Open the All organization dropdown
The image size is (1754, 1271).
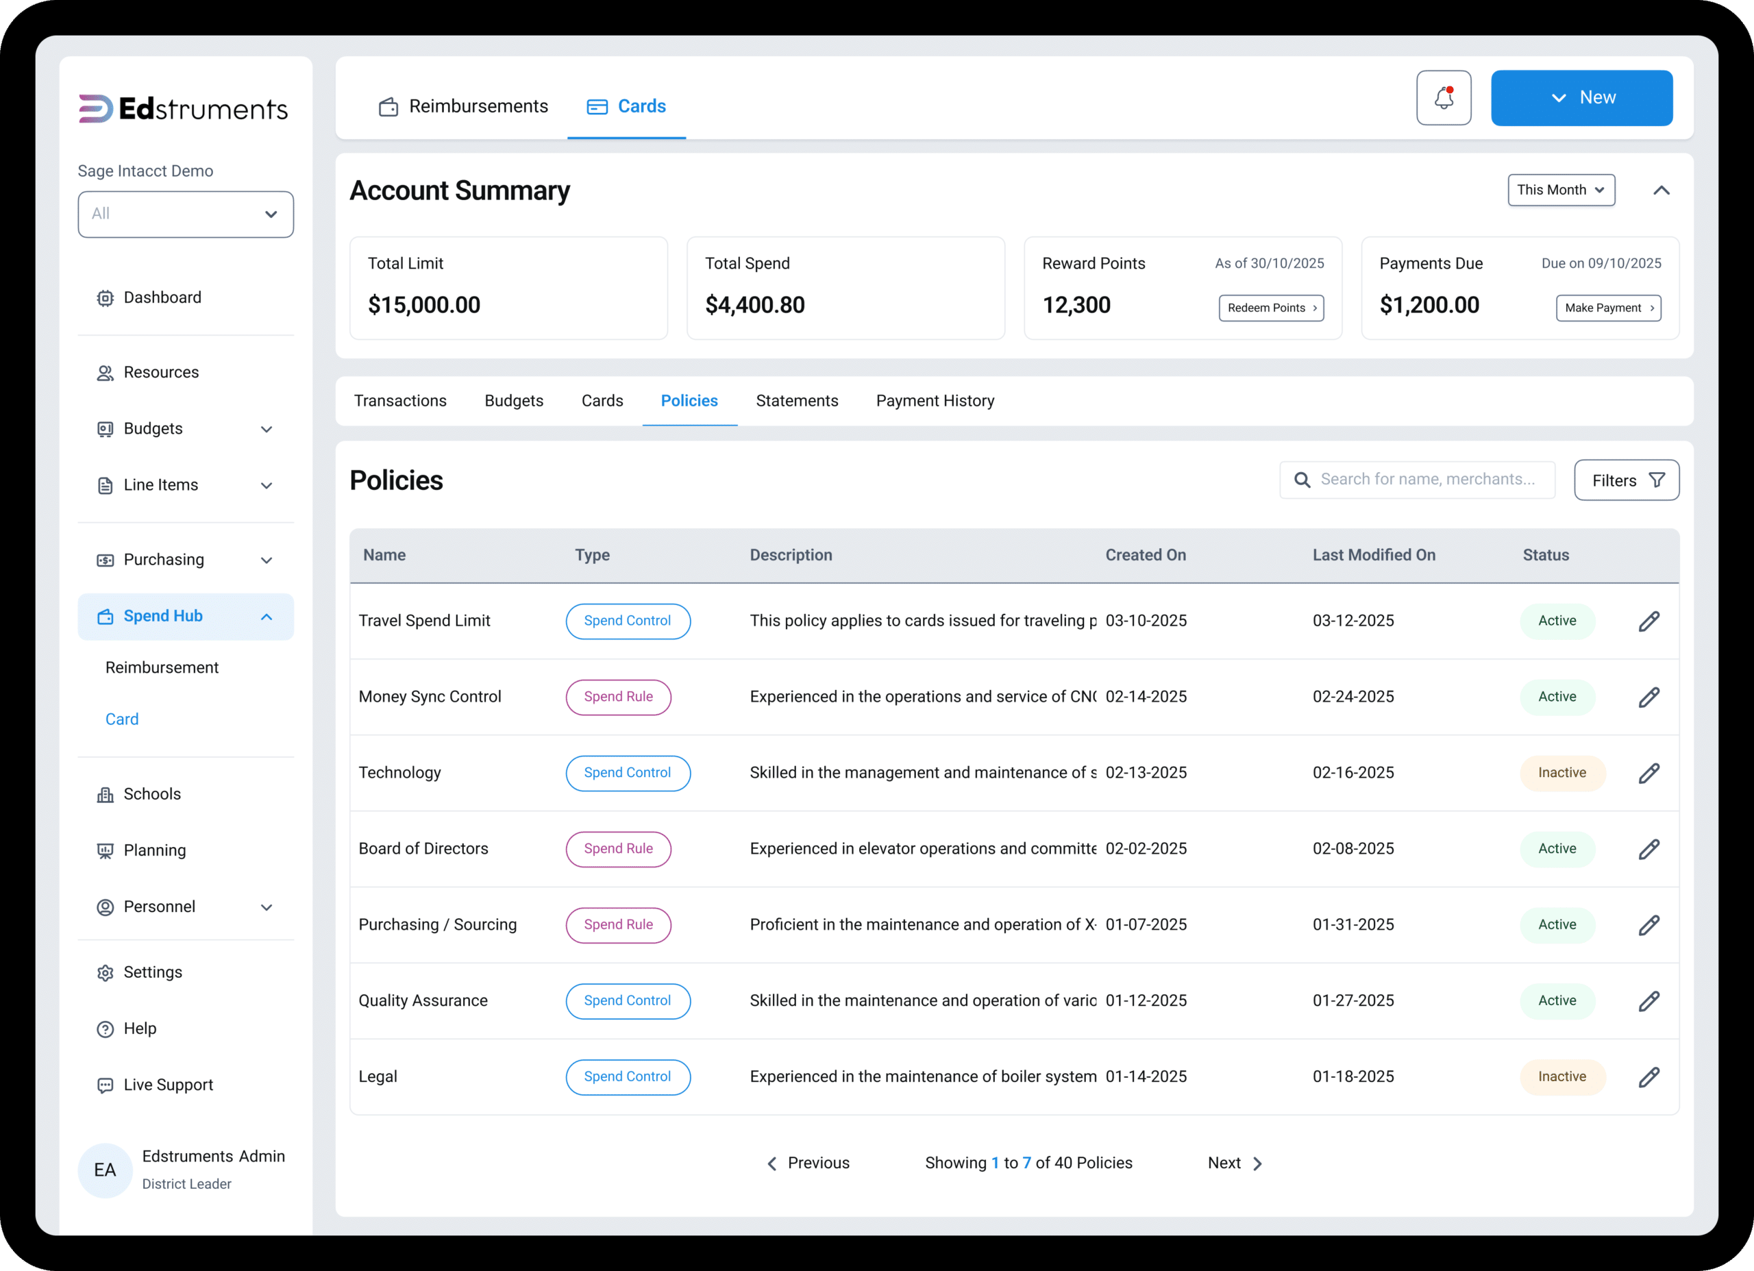point(186,214)
